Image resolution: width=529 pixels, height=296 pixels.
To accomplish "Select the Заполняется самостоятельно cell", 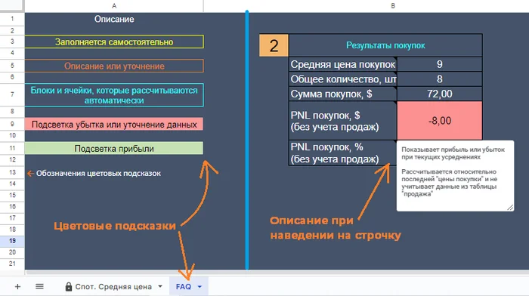I will (114, 42).
